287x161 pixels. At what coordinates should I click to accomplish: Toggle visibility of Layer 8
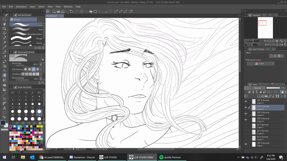[x=246, y=107]
